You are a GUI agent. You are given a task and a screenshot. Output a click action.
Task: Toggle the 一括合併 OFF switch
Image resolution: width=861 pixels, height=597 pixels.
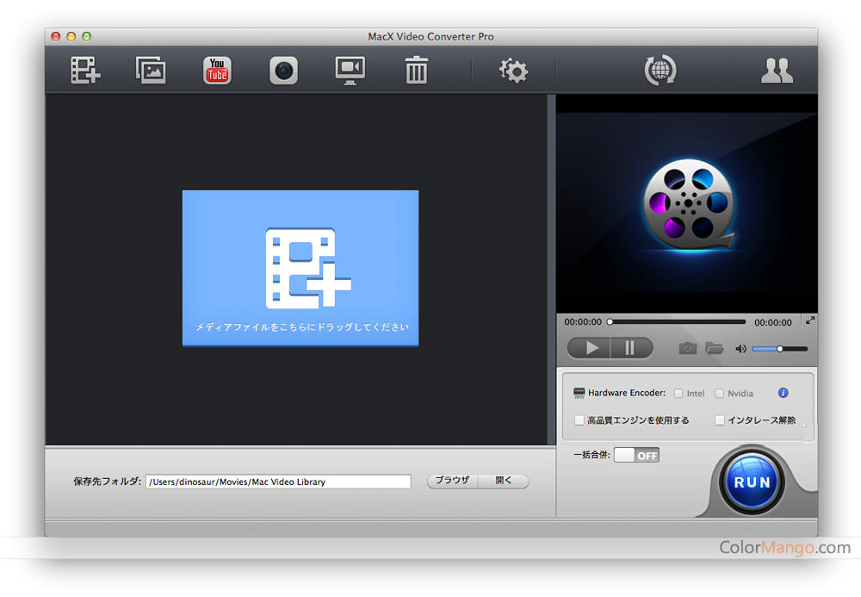point(636,456)
